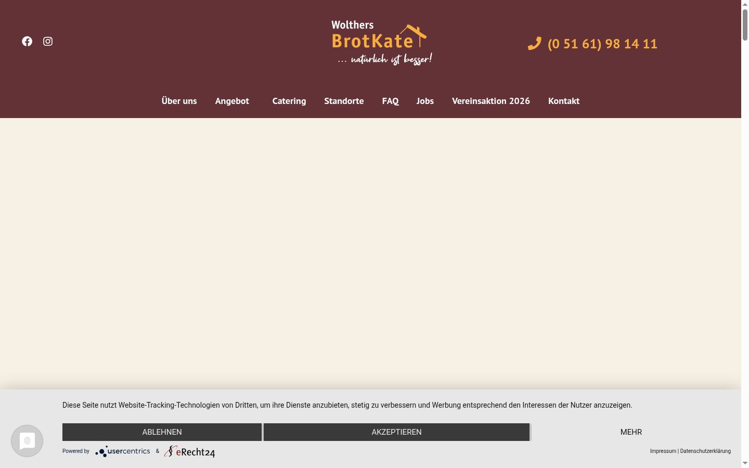Screen dimensions: 749x468
Task: Expand cookie details with MEHR
Action: [x=631, y=432]
